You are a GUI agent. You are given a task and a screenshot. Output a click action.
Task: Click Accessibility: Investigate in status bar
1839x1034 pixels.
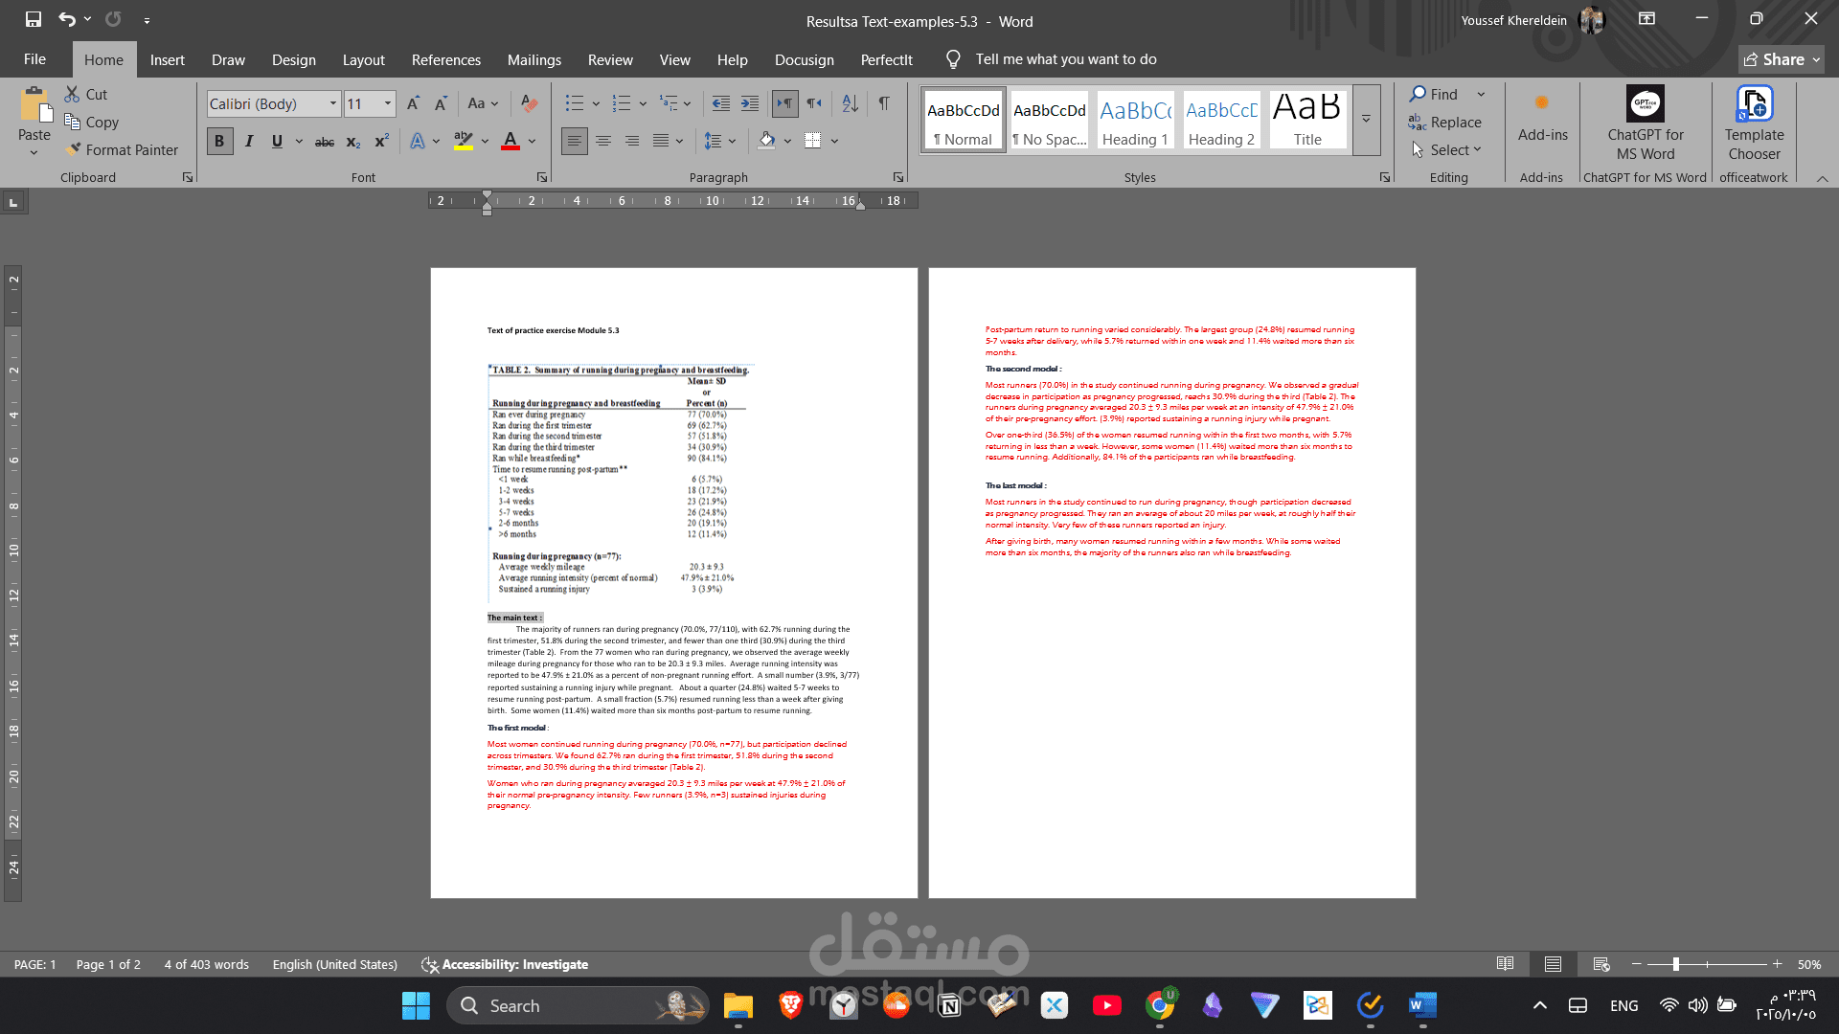pos(505,964)
